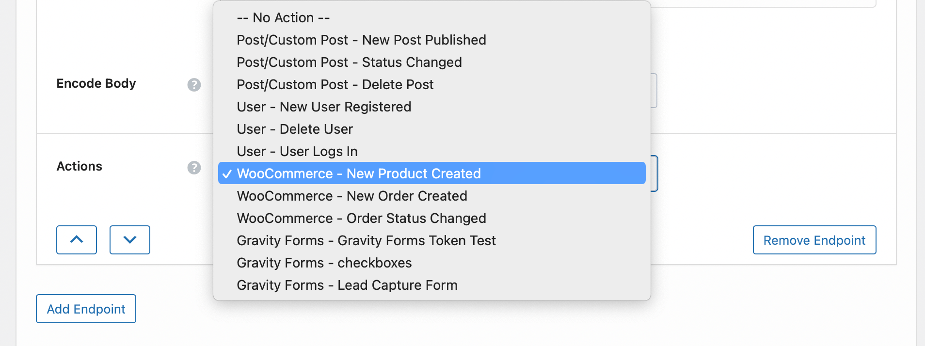Move endpoint down using down arrow

(x=129, y=240)
